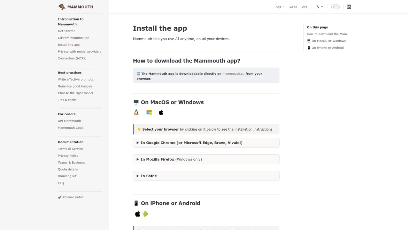Open Teams & Business page
The width and height of the screenshot is (409, 230).
[71, 163]
